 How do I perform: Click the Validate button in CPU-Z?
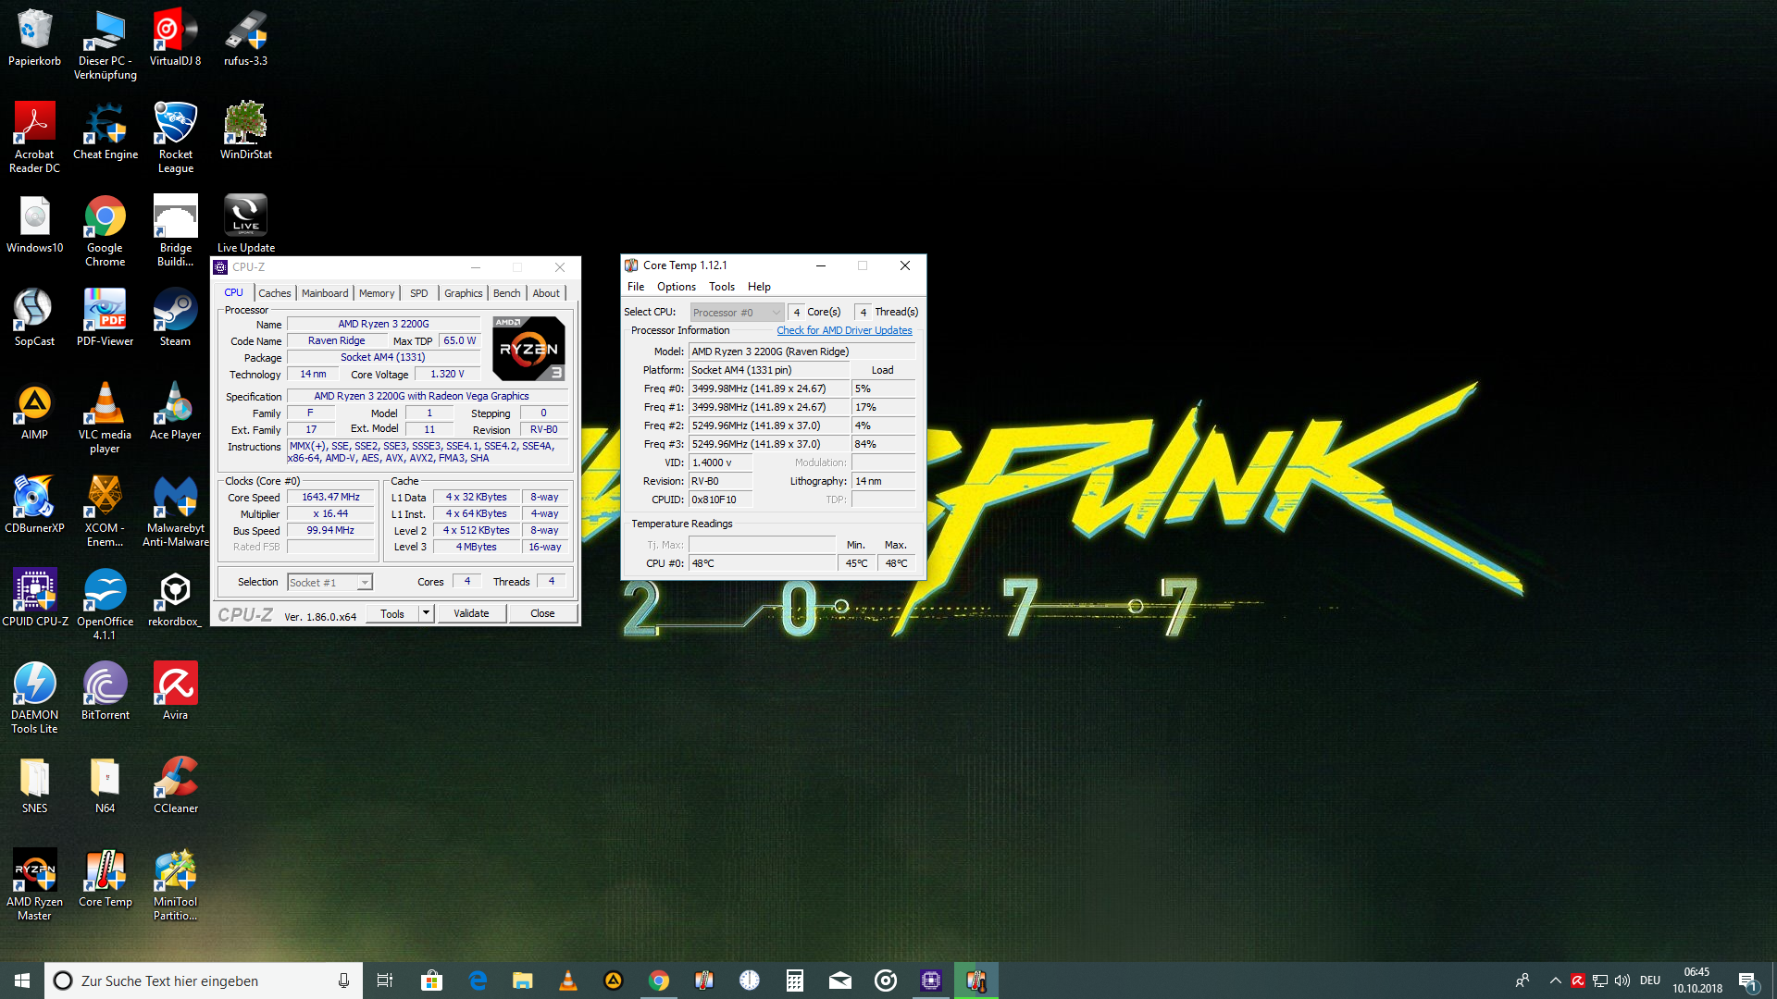[x=471, y=612]
